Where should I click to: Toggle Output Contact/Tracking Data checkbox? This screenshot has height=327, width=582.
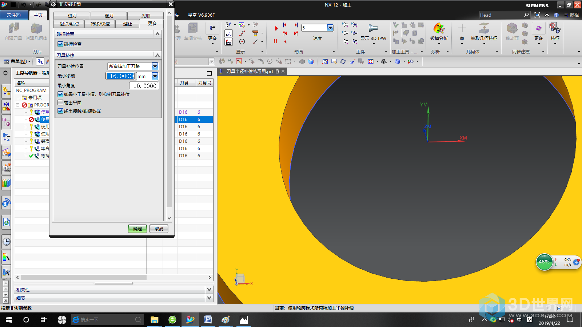pyautogui.click(x=60, y=111)
